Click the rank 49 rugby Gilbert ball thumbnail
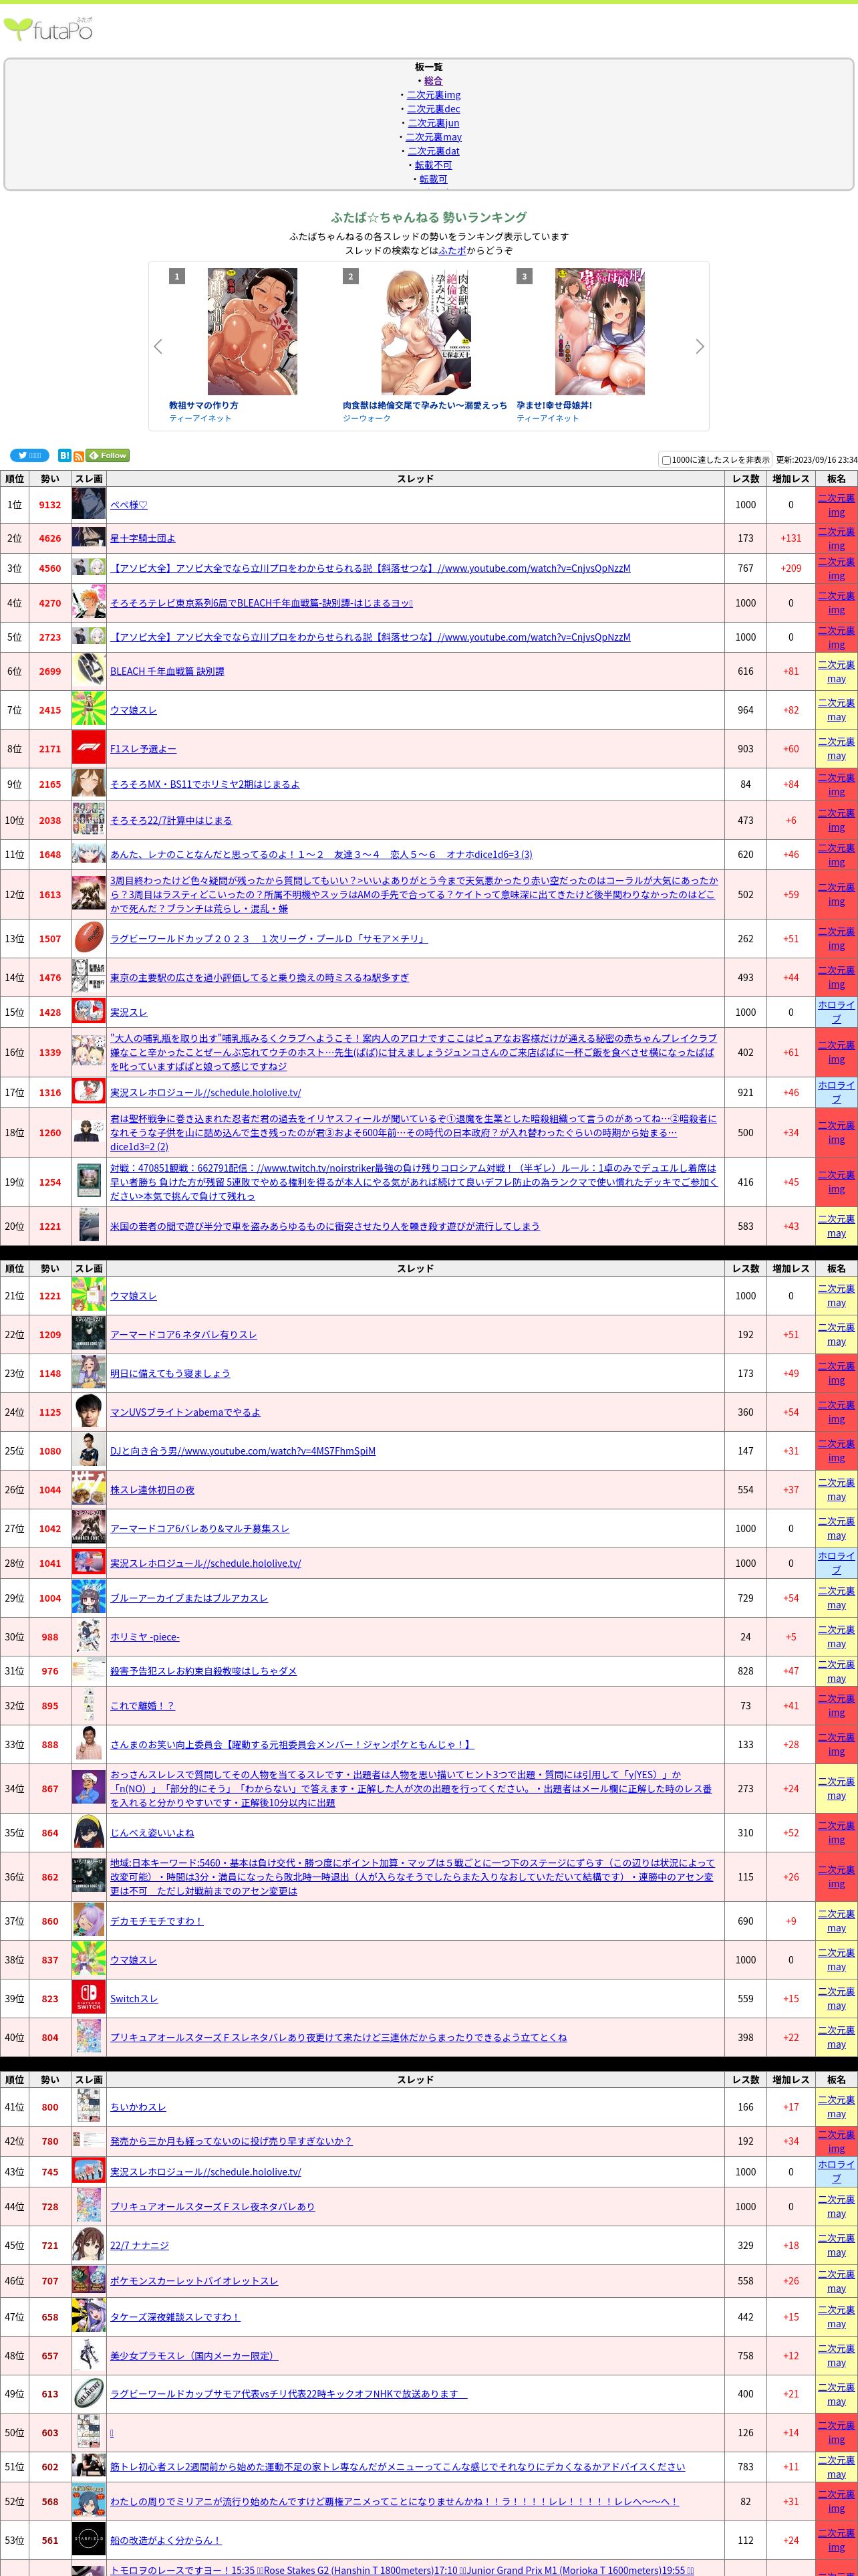The height and width of the screenshot is (2576, 858). (x=89, y=2394)
